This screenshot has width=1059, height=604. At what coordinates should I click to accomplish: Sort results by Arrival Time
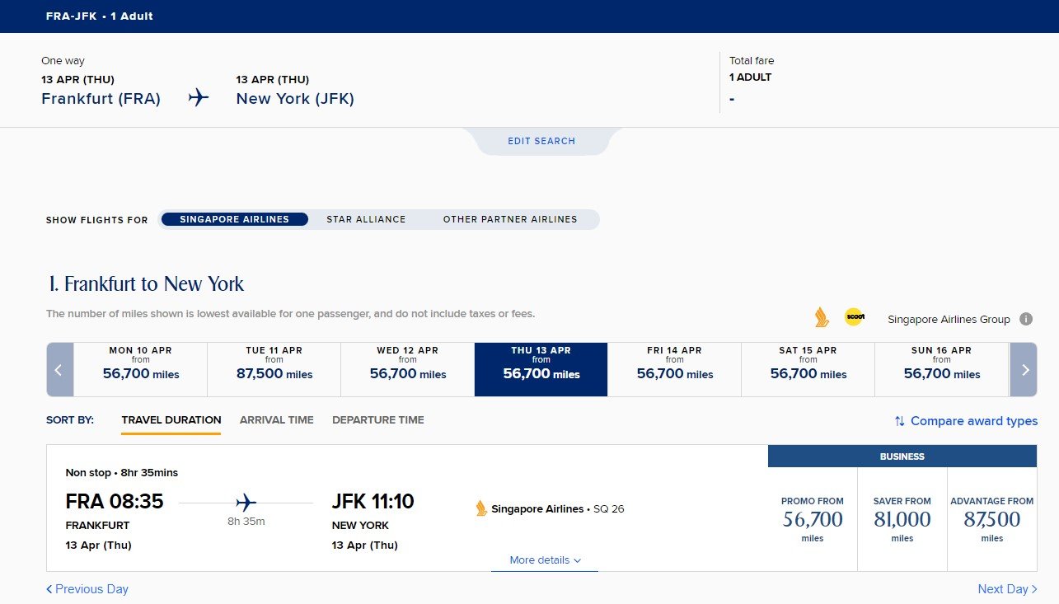277,420
